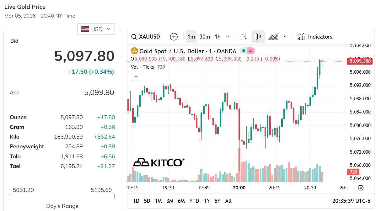Expand more chart styles dropdown arrow
The height and width of the screenshot is (211, 376).
pos(285,37)
